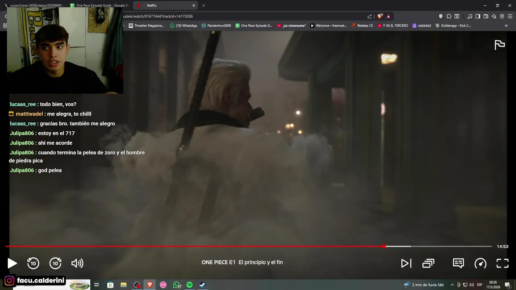This screenshot has height=290, width=516.
Task: Launch Microsoft Store from the taskbar
Action: pyautogui.click(x=110, y=285)
